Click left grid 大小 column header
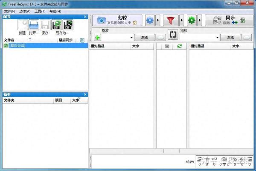256x171 pixels. (142, 46)
